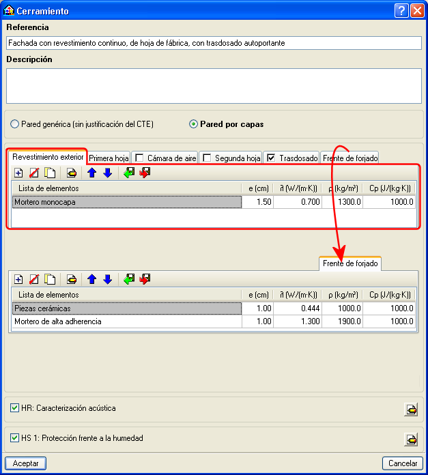Select the Mortero monocapa row
The width and height of the screenshot is (428, 475).
click(214, 202)
